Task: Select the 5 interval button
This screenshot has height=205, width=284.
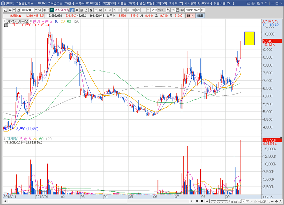Action: tap(115, 10)
